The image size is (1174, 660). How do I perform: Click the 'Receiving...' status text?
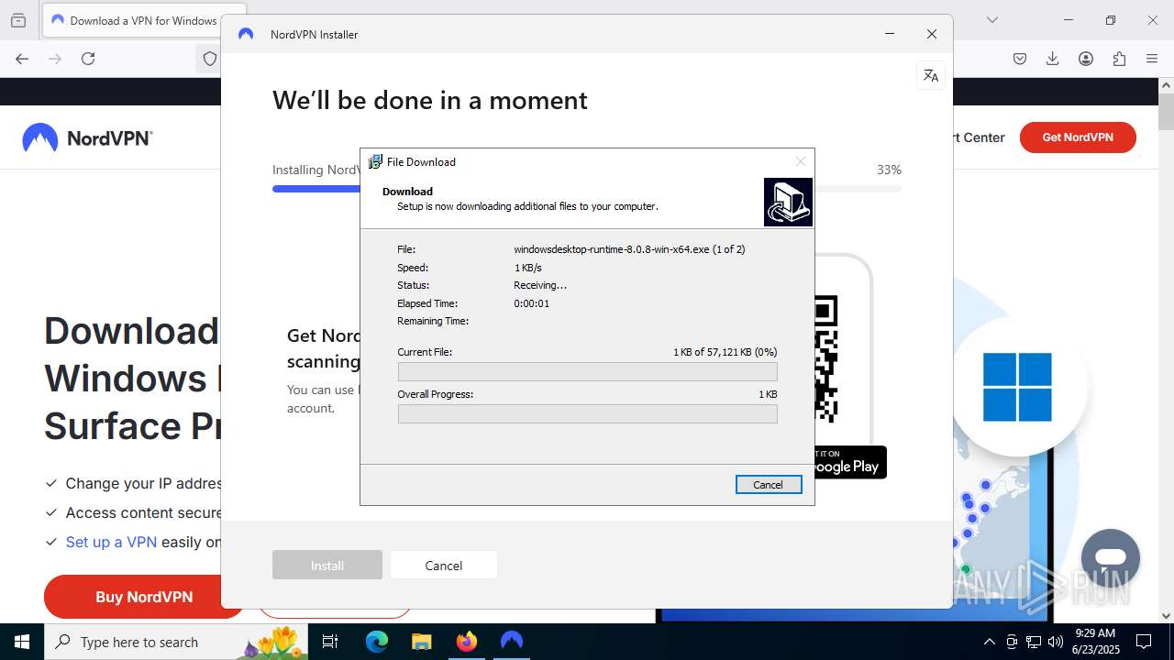pyautogui.click(x=540, y=285)
